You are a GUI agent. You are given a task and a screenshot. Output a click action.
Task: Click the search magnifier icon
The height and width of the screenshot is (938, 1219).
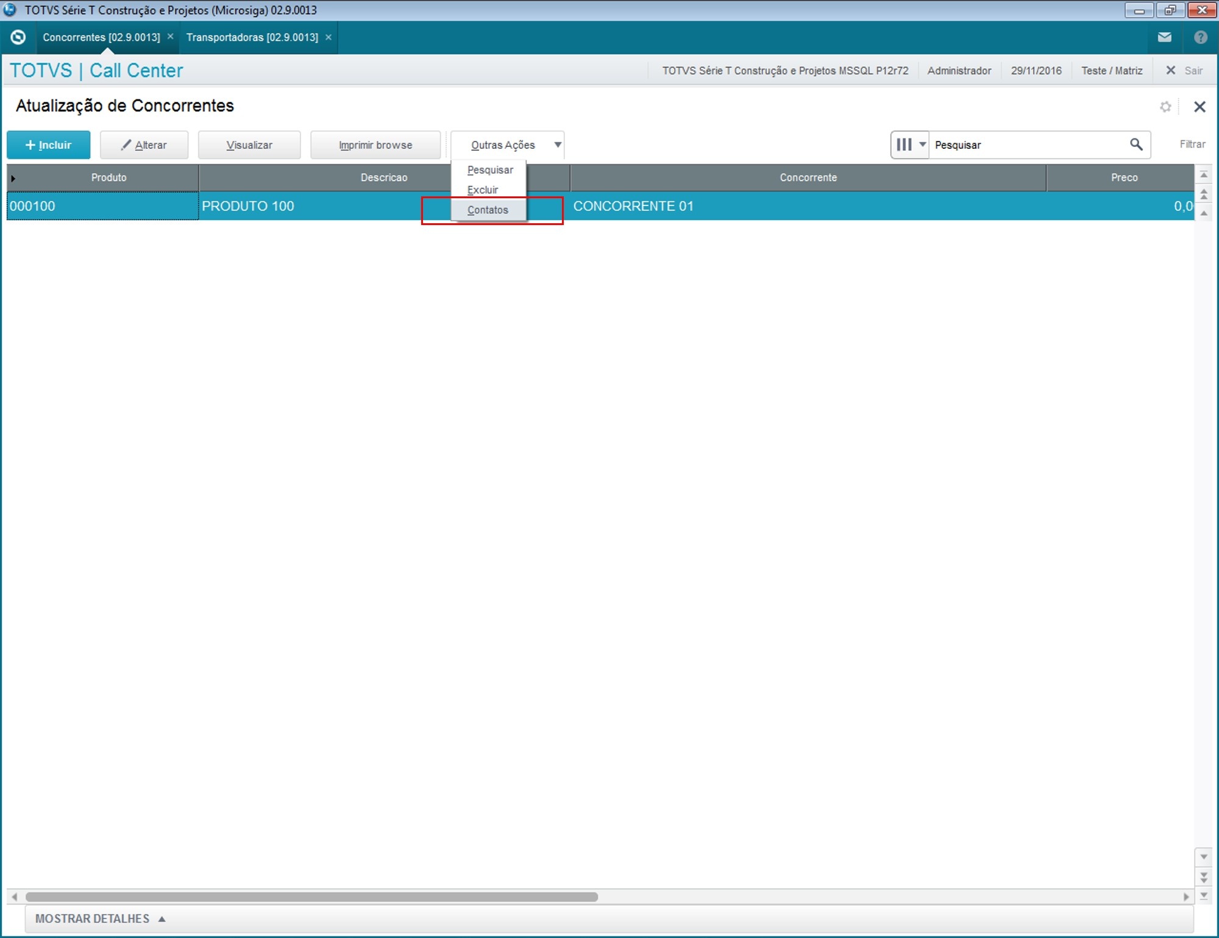(x=1135, y=145)
